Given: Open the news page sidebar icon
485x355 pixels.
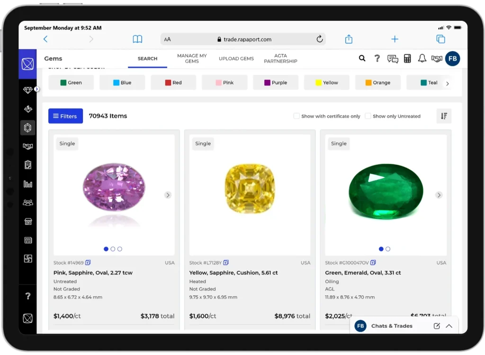Looking at the screenshot, I should point(28,240).
